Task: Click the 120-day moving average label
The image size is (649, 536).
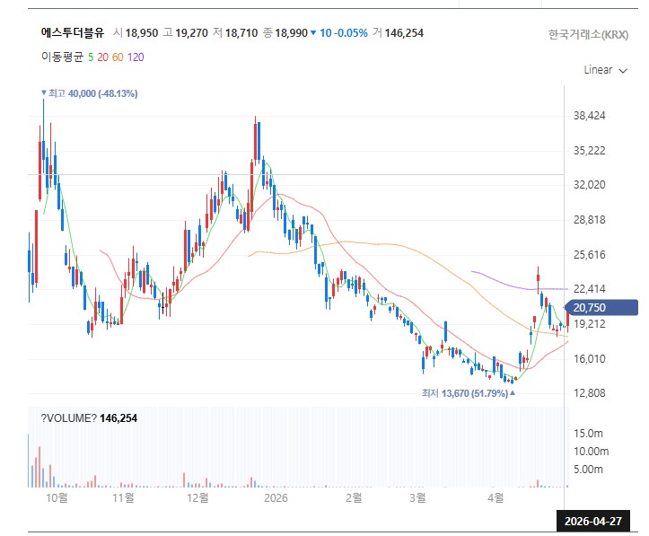Action: coord(136,57)
